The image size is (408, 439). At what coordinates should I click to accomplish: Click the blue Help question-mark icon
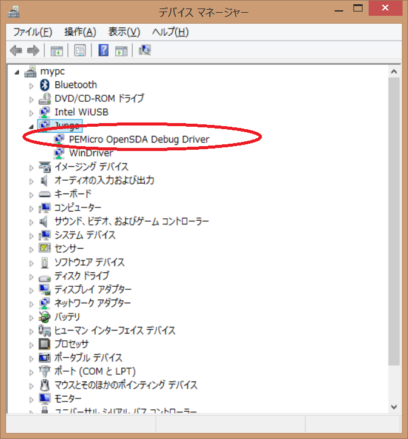pos(103,50)
